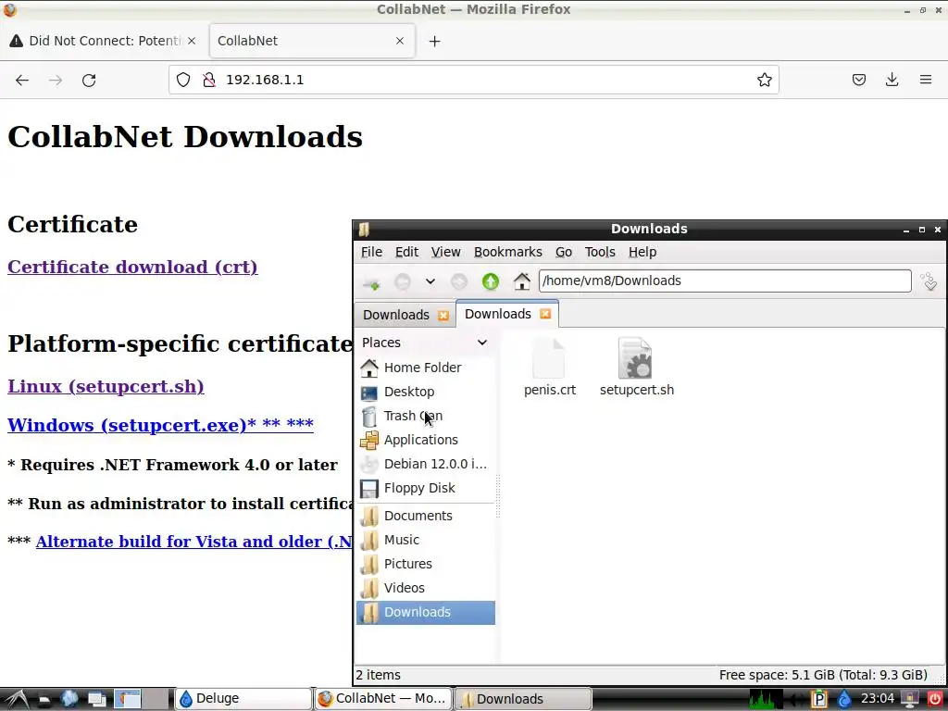The width and height of the screenshot is (948, 711).
Task: Show Firefox downloads panel arrow
Action: 892,80
